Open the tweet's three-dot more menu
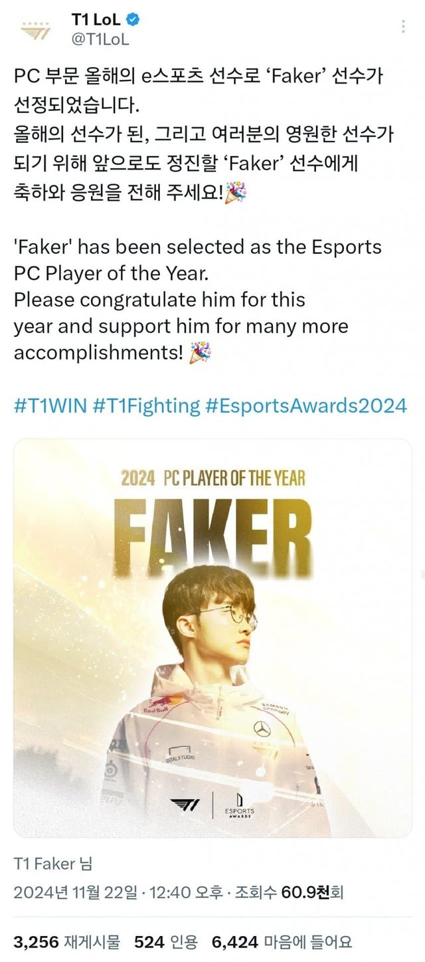Screen dimensions: 425x962 (402, 27)
